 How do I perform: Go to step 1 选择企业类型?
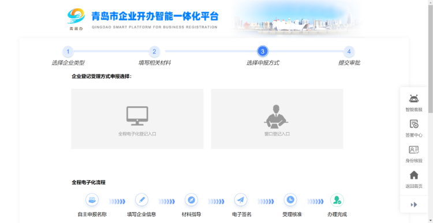point(68,51)
